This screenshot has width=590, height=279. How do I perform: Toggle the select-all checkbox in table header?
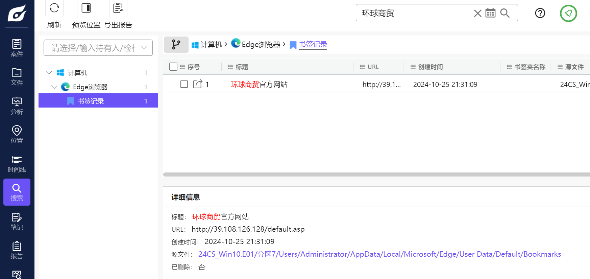point(173,67)
